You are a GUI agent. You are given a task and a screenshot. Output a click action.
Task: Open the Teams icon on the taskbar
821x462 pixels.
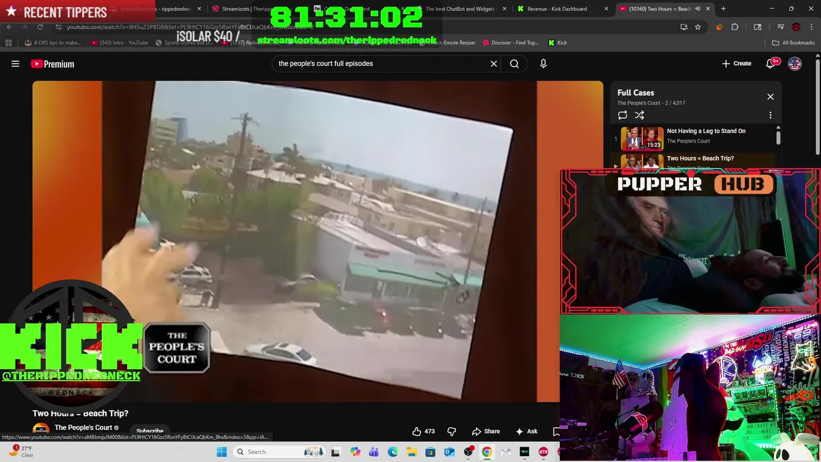[x=373, y=452]
